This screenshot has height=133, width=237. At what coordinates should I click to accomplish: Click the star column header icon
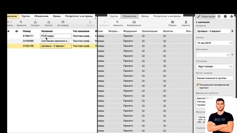[x=8, y=31]
